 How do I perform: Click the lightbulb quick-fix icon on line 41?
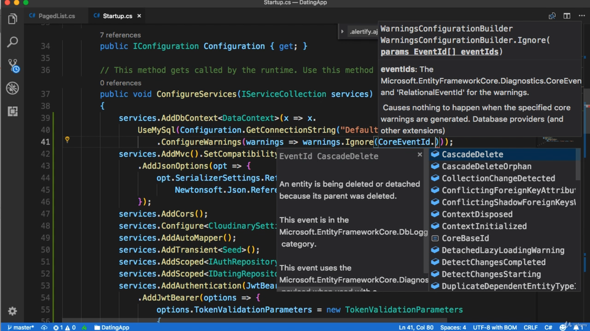(67, 140)
